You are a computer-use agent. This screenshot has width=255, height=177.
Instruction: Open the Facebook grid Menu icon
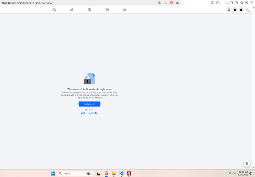click(x=229, y=10)
